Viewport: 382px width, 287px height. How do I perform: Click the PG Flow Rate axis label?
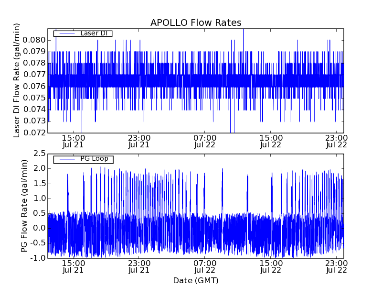tap(24, 206)
